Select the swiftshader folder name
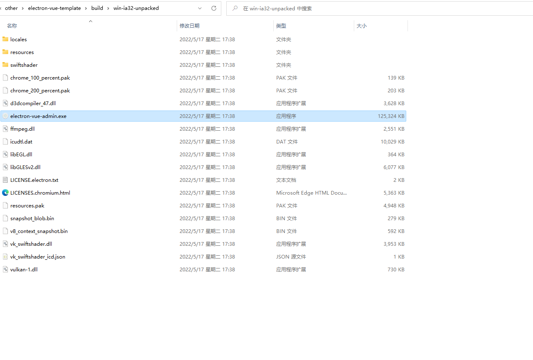Screen dimensions: 533x360 click(x=24, y=65)
